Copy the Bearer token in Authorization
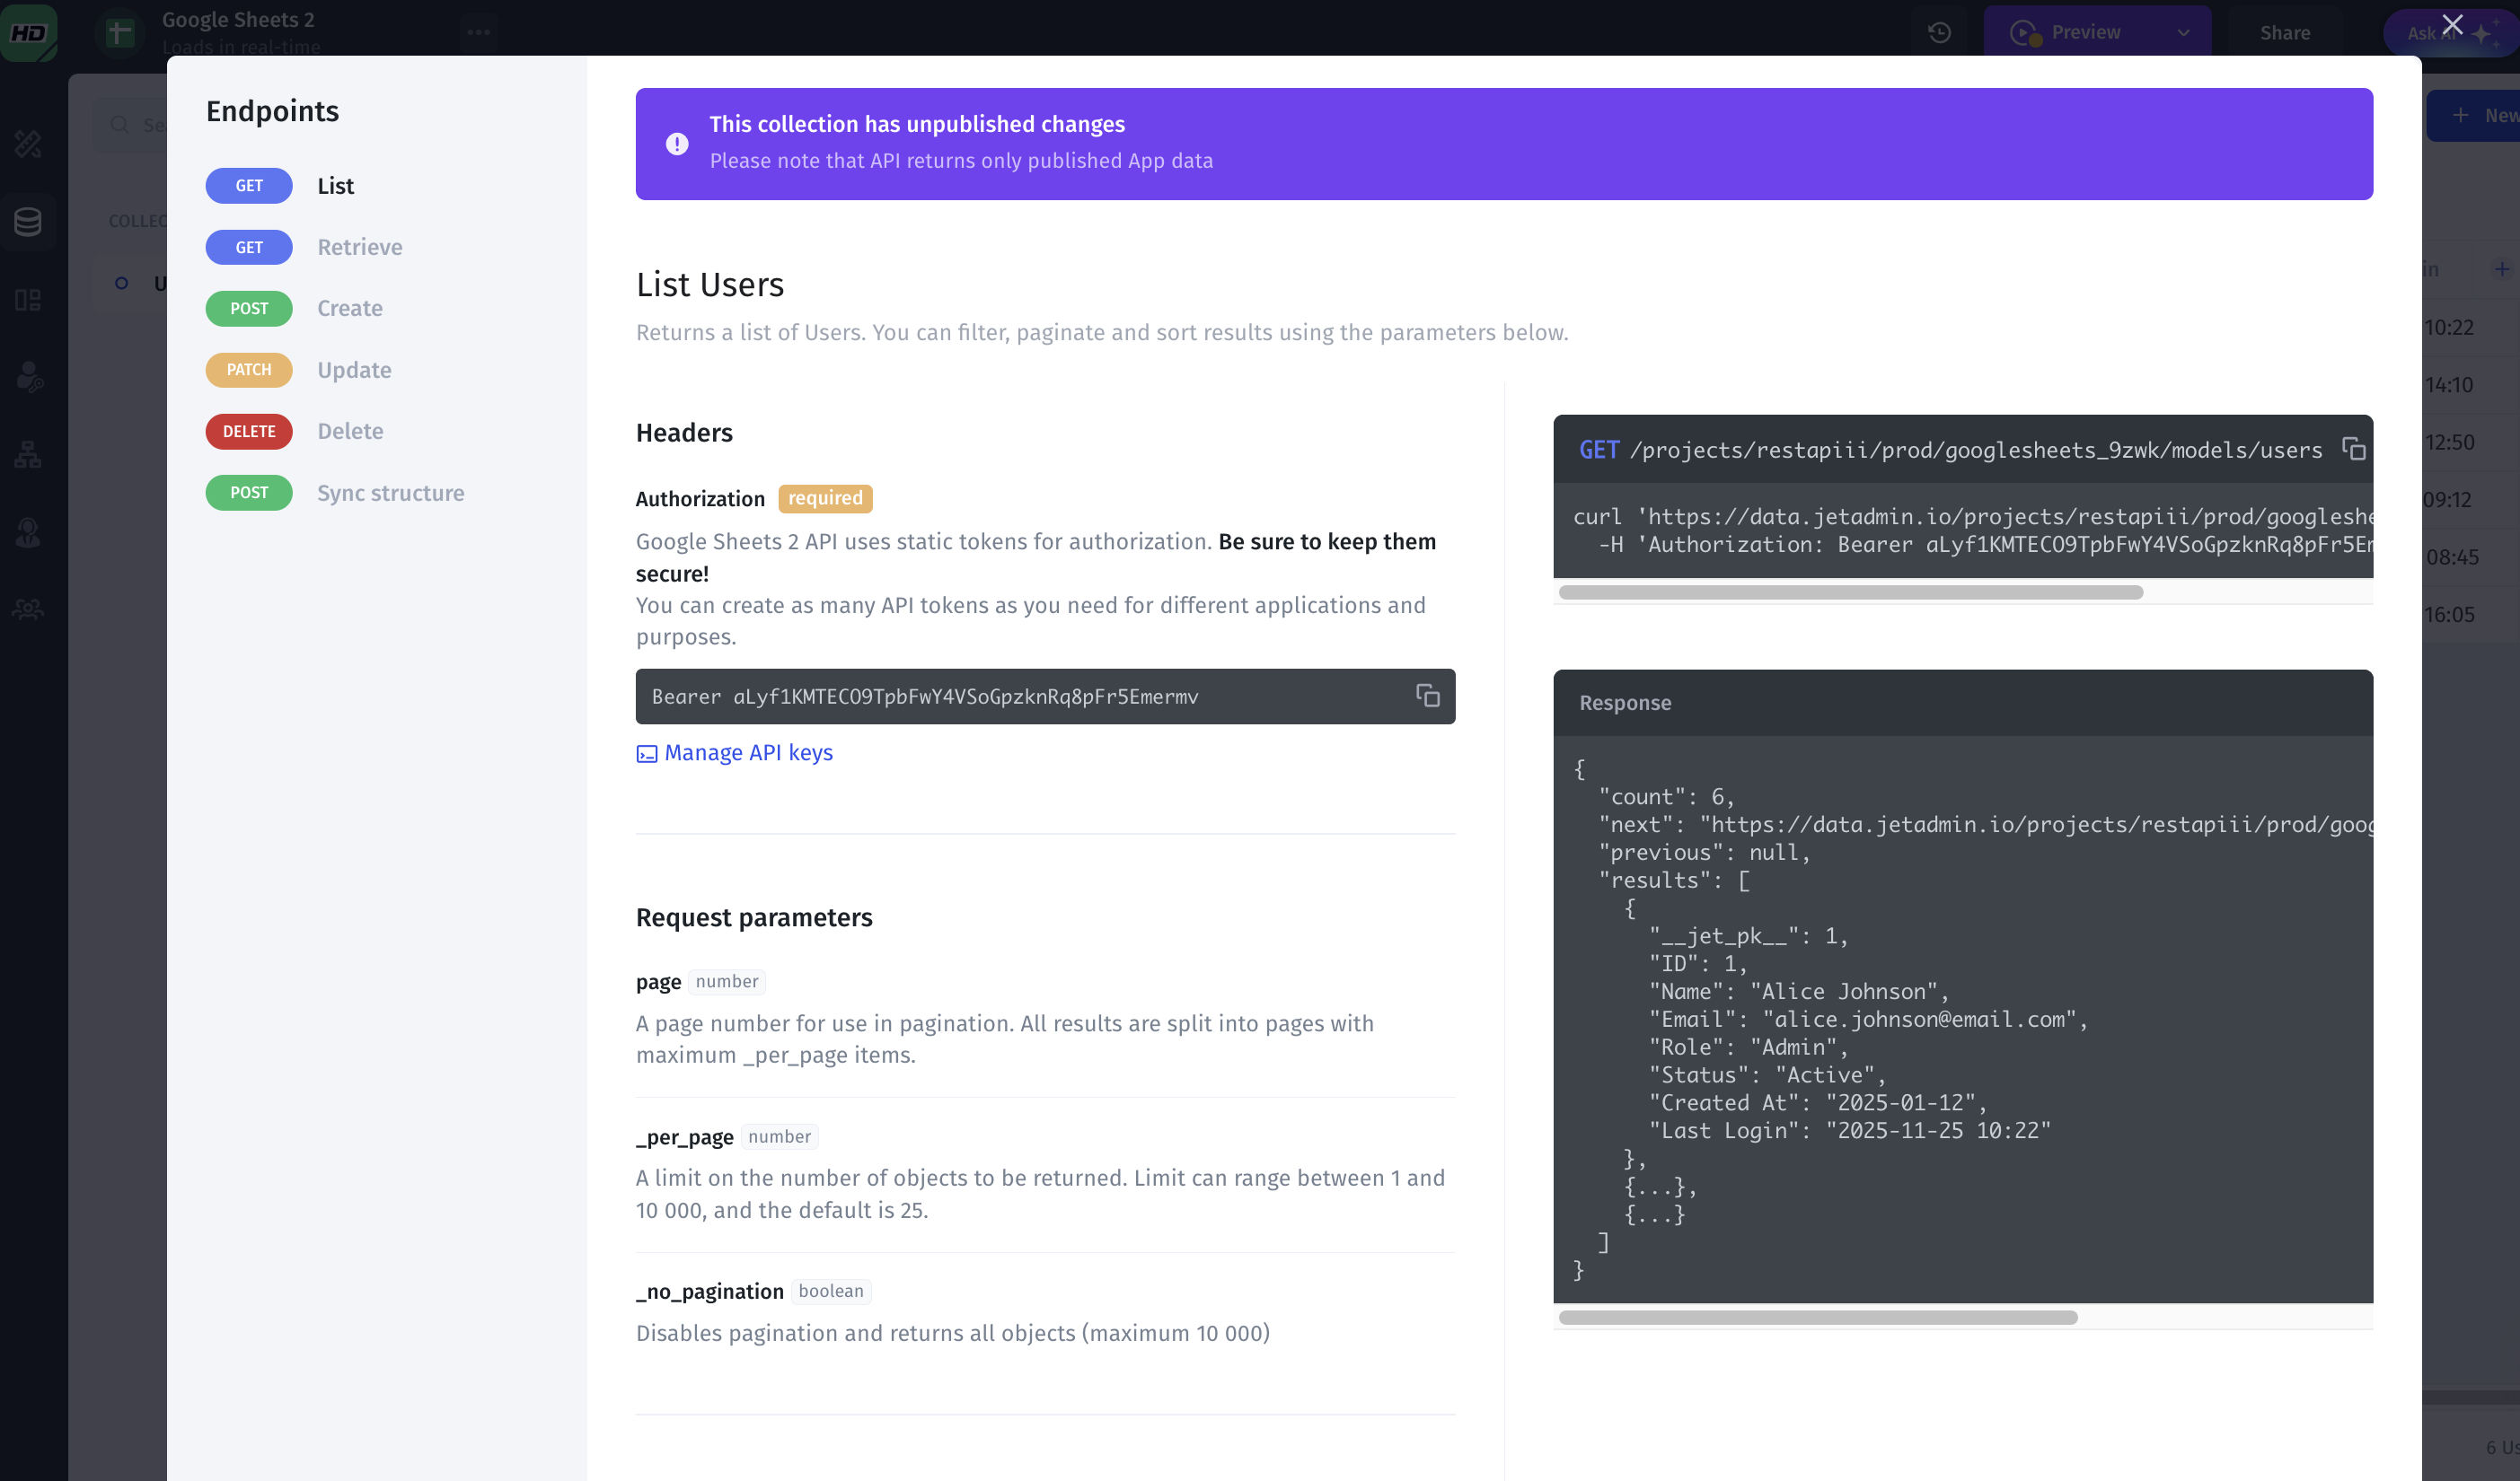Image resolution: width=2520 pixels, height=1481 pixels. pos(1427,696)
